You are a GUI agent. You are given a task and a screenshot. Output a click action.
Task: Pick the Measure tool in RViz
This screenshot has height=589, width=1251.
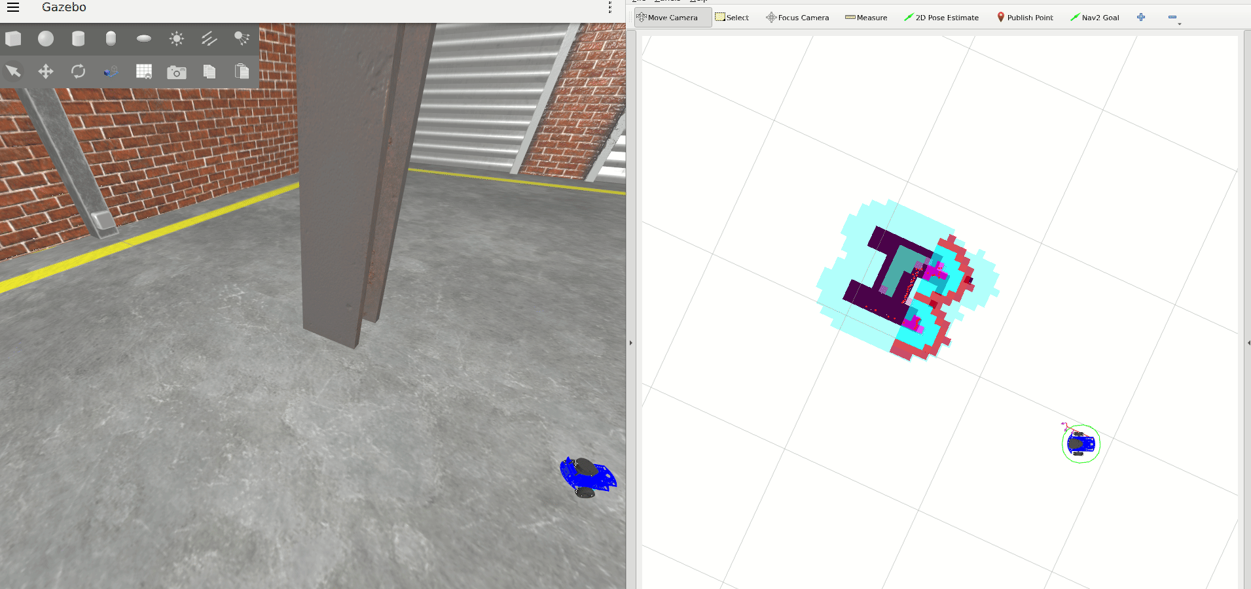click(x=866, y=18)
